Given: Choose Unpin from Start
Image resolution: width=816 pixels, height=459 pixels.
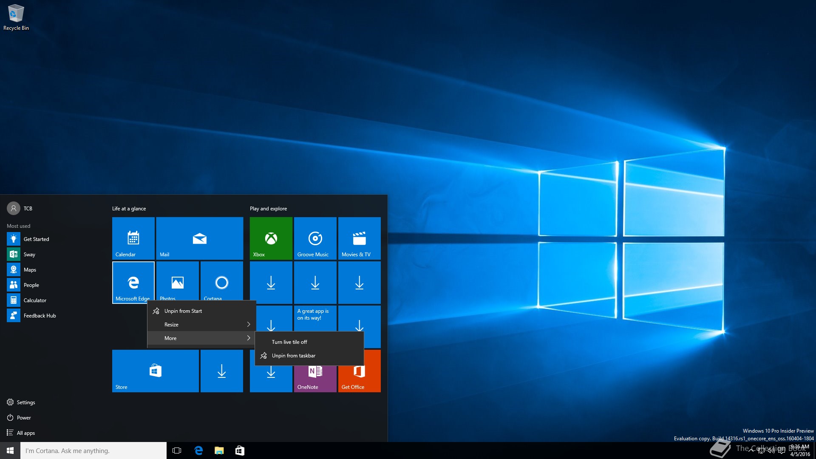Looking at the screenshot, I should coord(201,311).
